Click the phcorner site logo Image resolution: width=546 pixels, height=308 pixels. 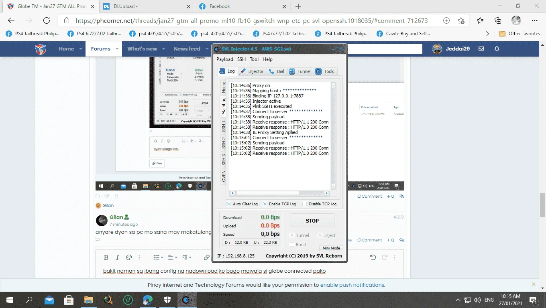41,49
